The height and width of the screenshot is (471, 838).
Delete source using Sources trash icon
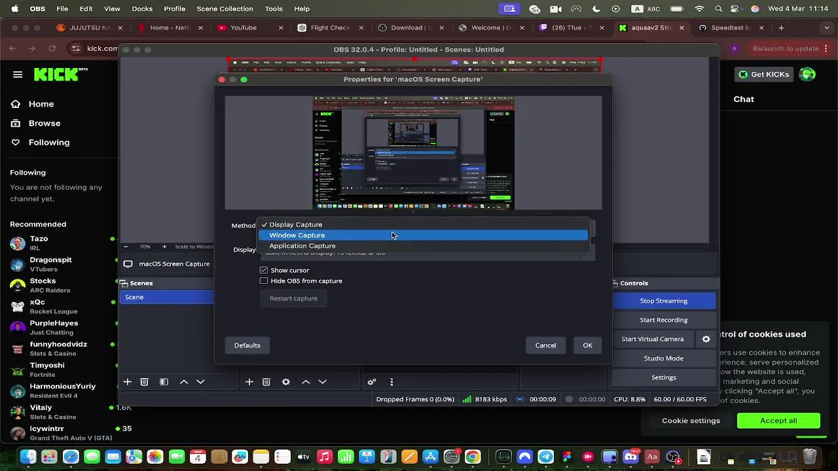(266, 382)
